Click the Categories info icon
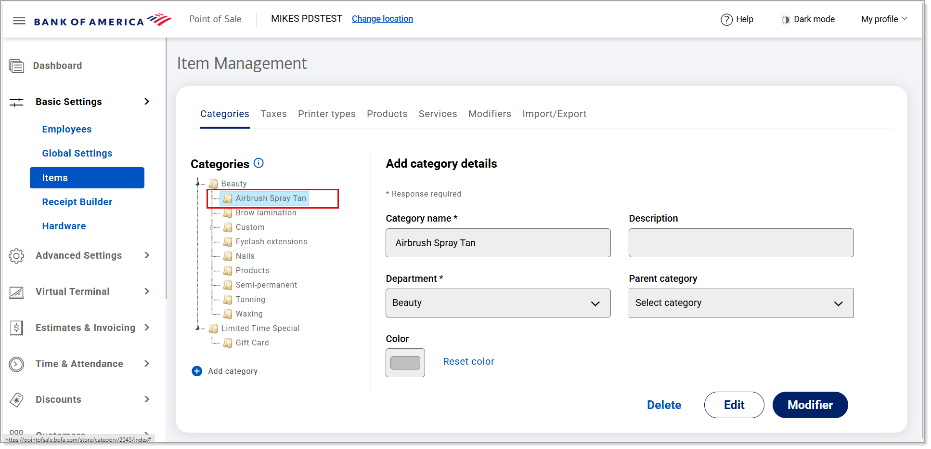Viewport: 931px width, 449px height. click(x=259, y=163)
